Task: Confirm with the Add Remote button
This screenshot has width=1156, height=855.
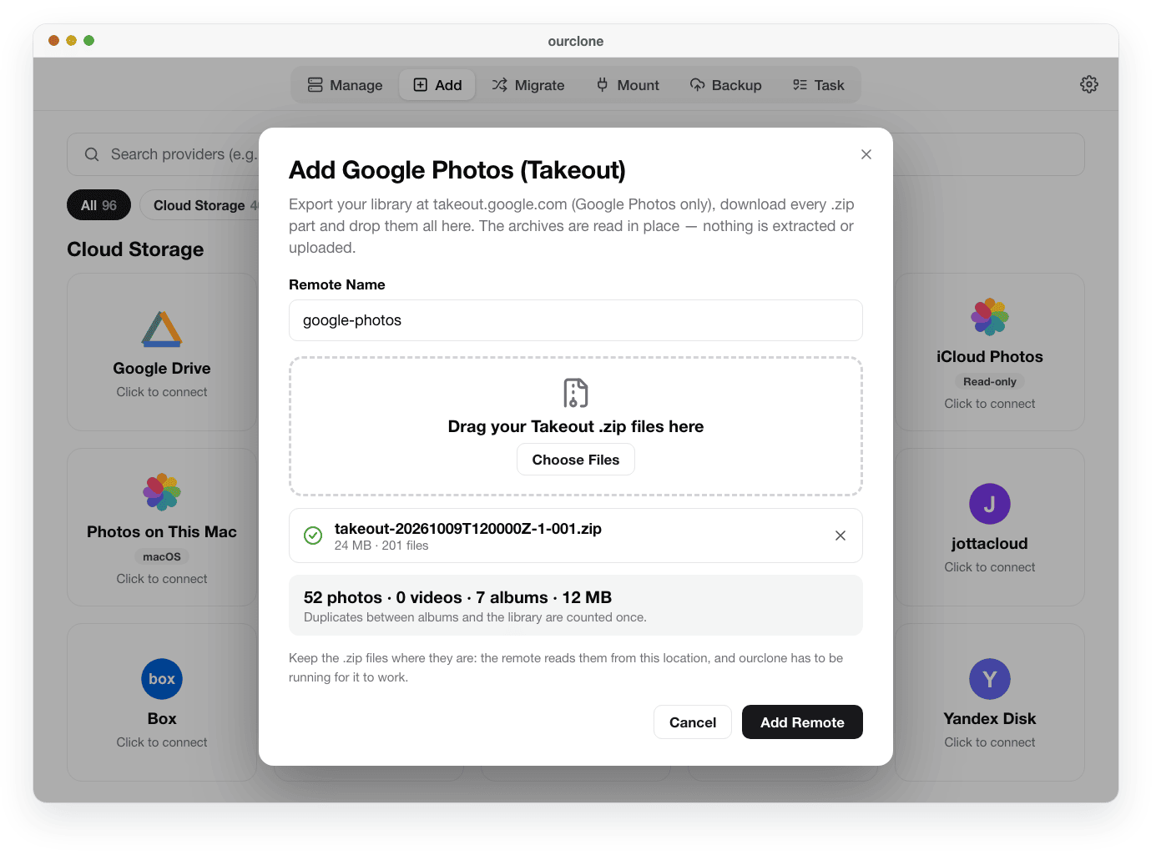Action: click(x=802, y=722)
